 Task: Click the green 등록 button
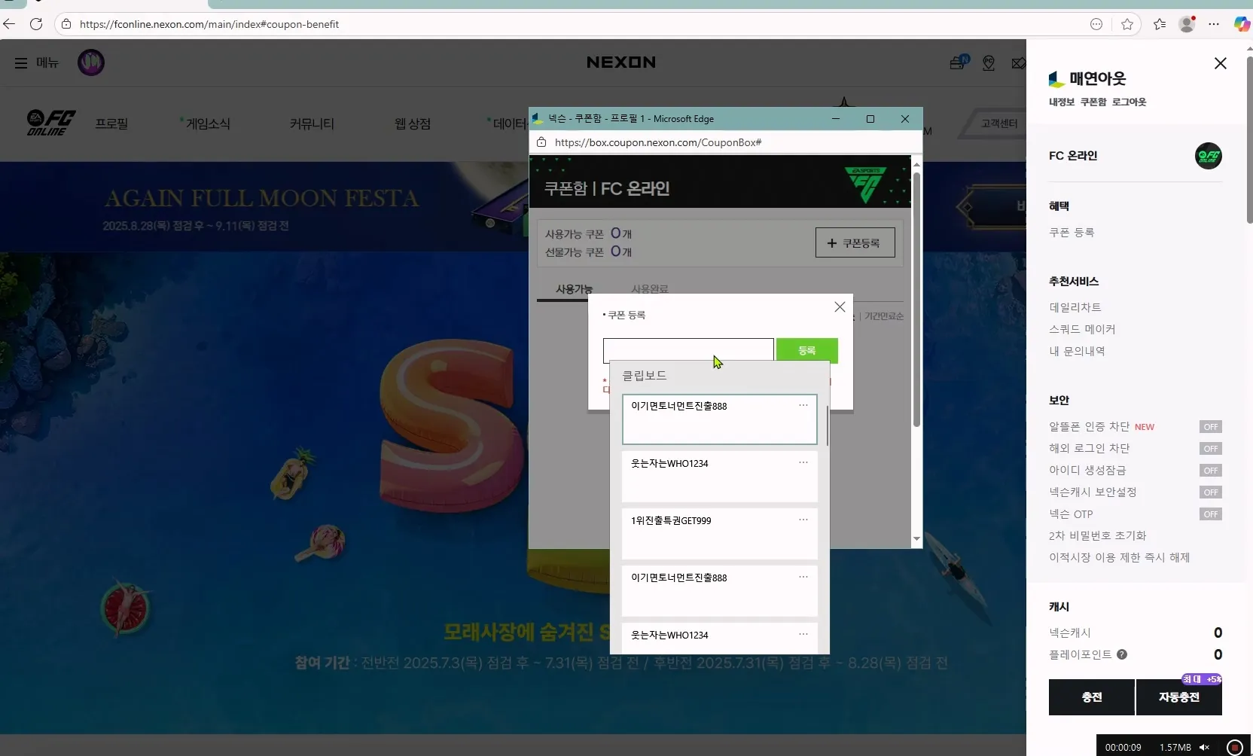point(807,350)
